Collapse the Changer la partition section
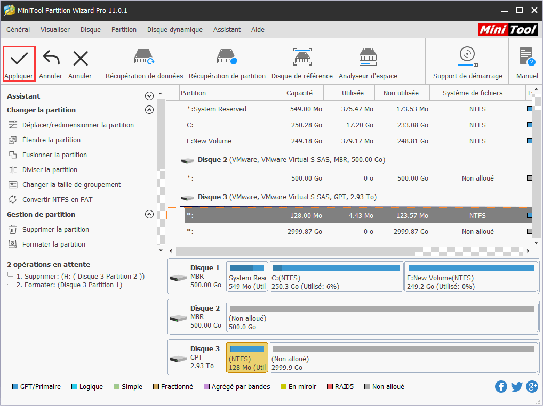 tap(149, 110)
